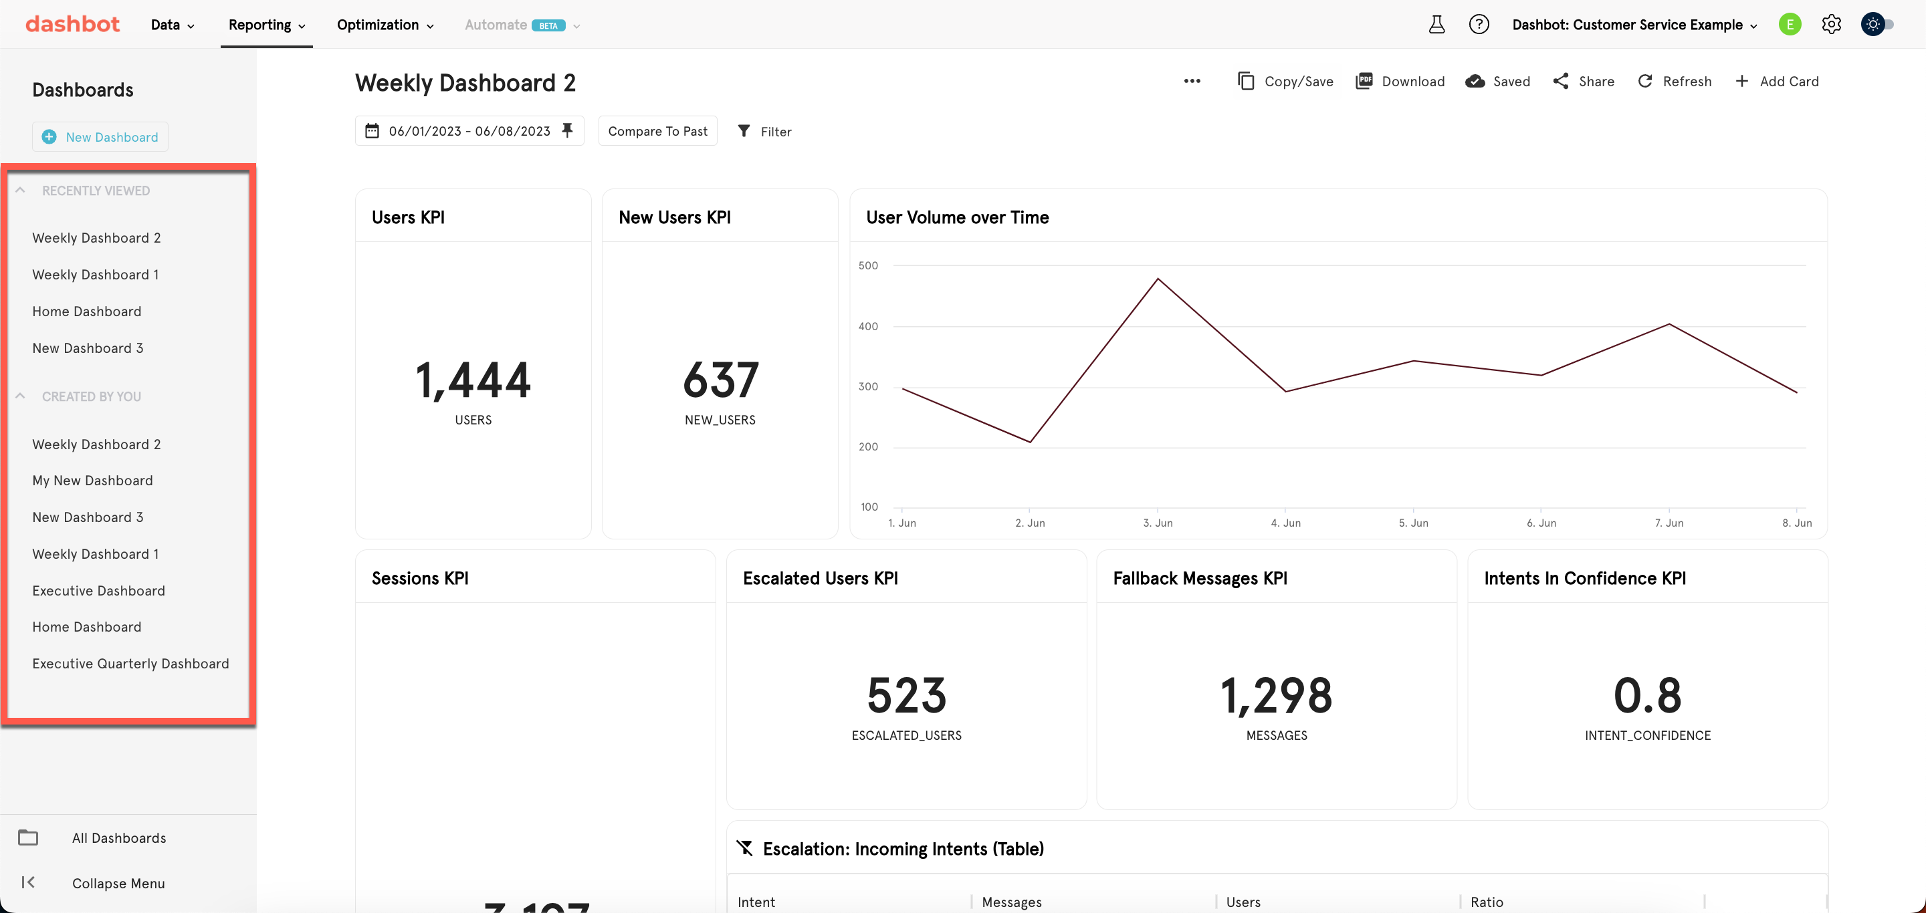Sort by the Intent column header
Viewport: 1926px width, 913px height.
click(756, 902)
